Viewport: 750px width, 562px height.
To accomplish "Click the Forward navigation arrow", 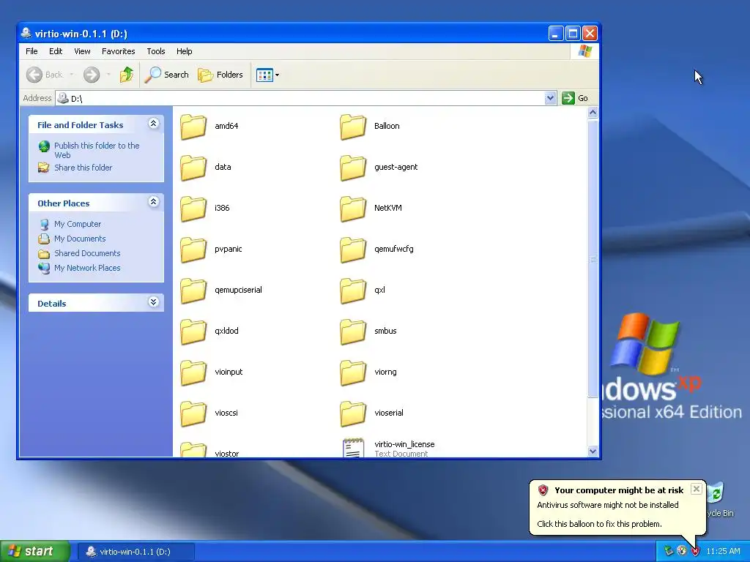I will (x=92, y=75).
